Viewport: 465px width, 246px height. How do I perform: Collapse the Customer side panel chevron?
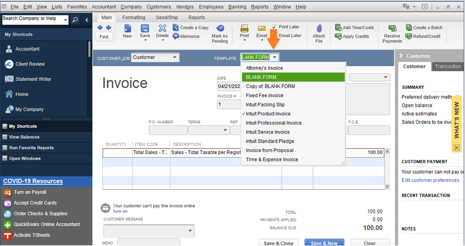pos(401,56)
